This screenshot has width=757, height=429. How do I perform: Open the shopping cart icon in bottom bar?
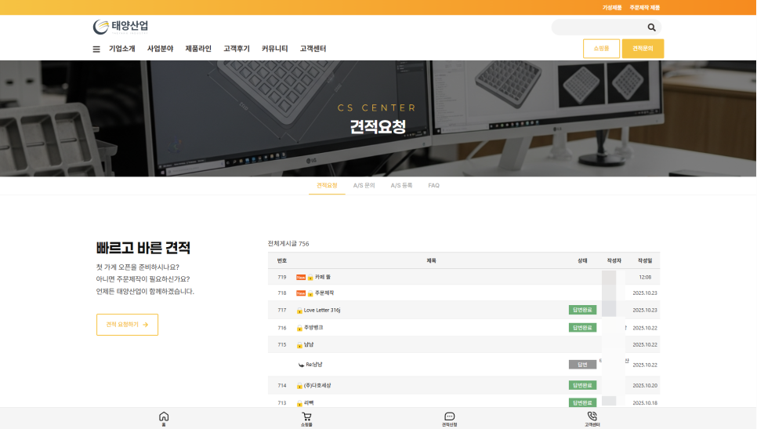[x=306, y=416]
